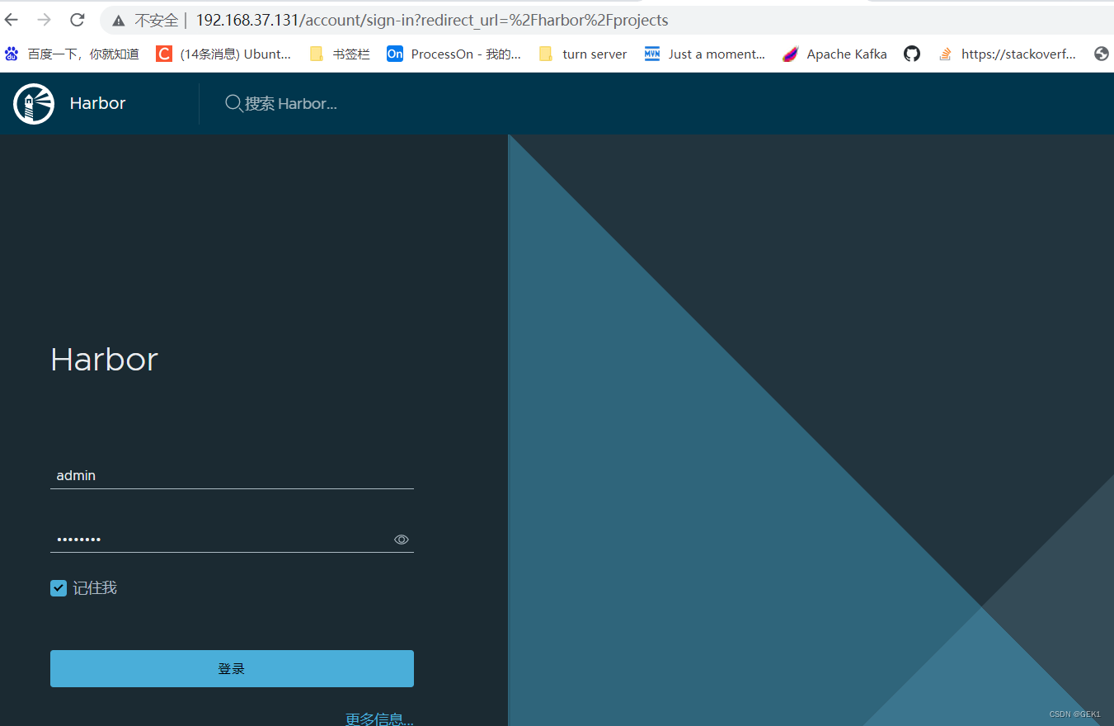The height and width of the screenshot is (726, 1114).
Task: Open the 书签栏 bookmark folder
Action: [340, 54]
